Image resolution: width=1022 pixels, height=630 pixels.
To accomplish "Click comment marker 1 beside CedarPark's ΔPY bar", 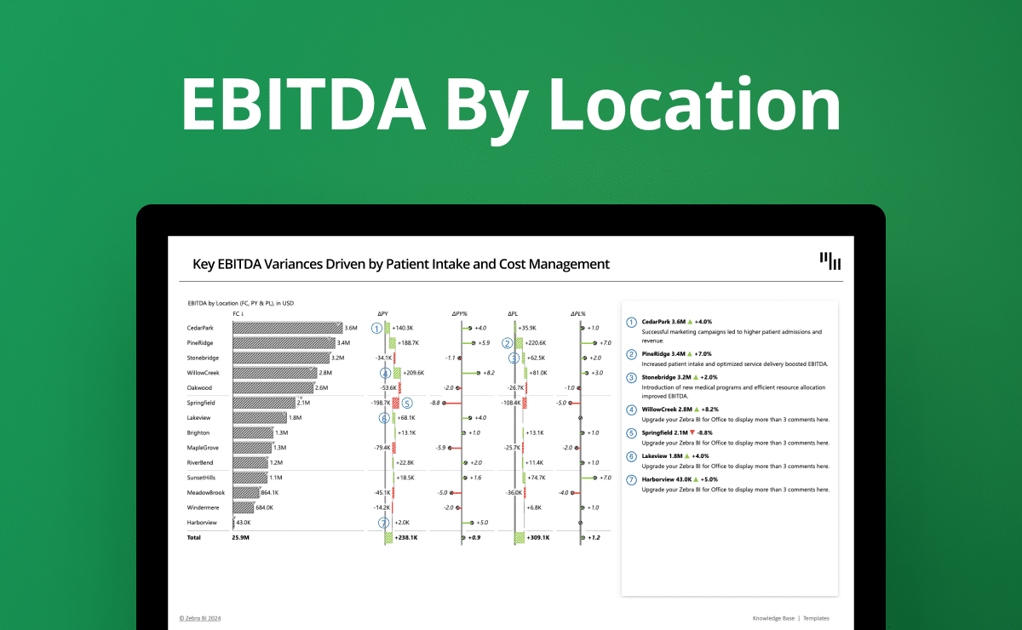I will pos(376,328).
